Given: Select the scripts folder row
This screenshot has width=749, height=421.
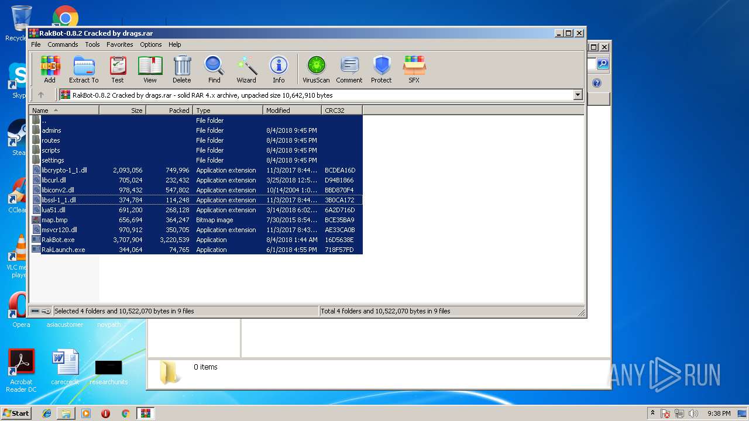Looking at the screenshot, I should (x=196, y=150).
